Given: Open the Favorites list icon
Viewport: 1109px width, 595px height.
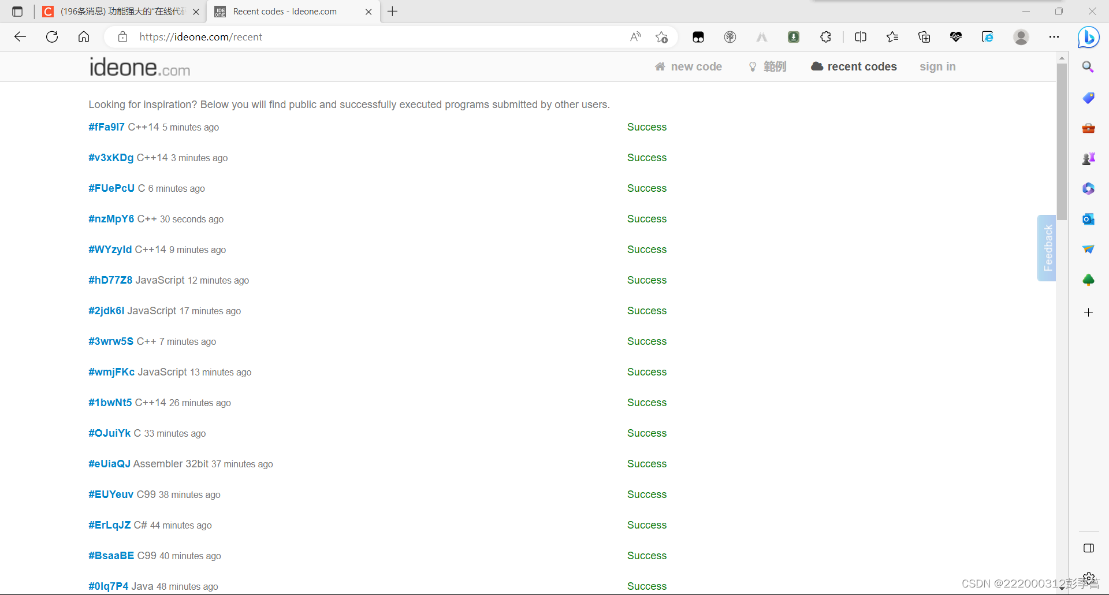Looking at the screenshot, I should click(x=892, y=37).
